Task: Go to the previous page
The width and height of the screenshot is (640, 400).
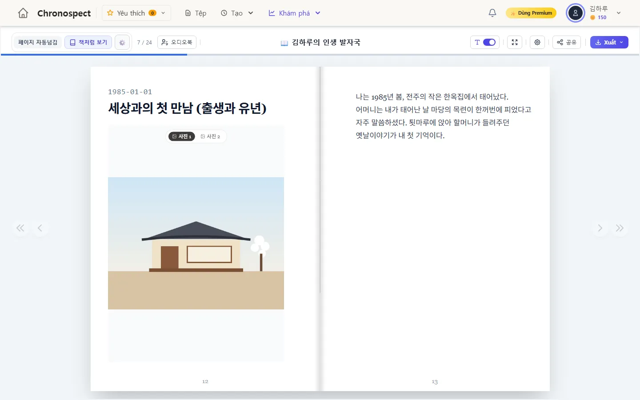Action: coord(40,228)
